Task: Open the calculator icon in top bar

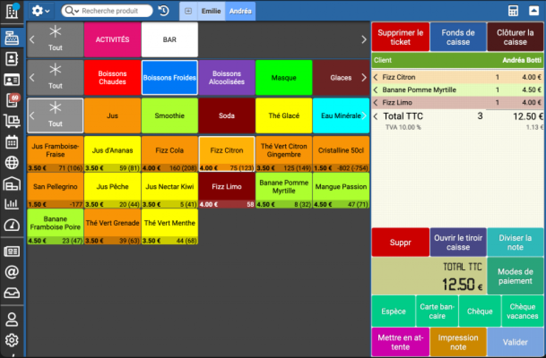Action: pyautogui.click(x=513, y=11)
